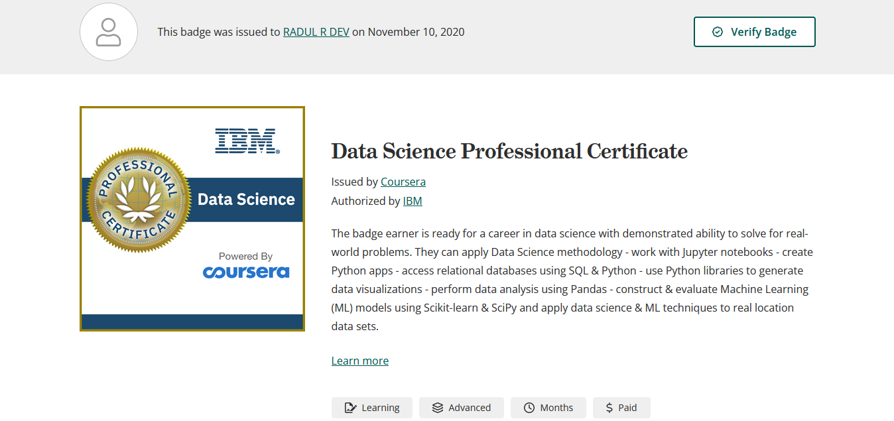Open the RADUL R DEV profile link
Screen dimensions: 894x421
(316, 31)
